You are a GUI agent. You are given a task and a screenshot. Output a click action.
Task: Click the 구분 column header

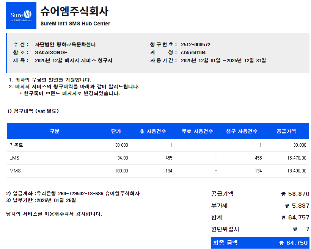tap(55, 132)
